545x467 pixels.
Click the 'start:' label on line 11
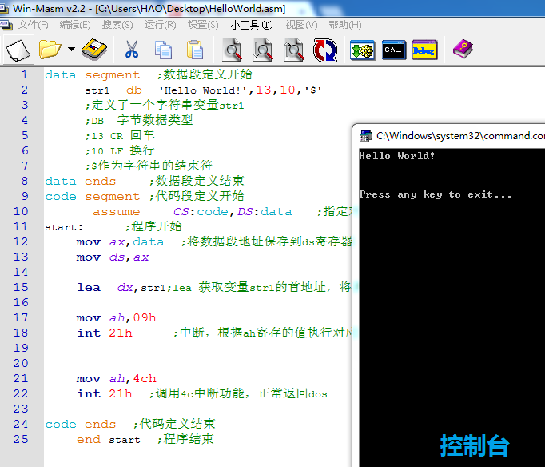pyautogui.click(x=64, y=227)
